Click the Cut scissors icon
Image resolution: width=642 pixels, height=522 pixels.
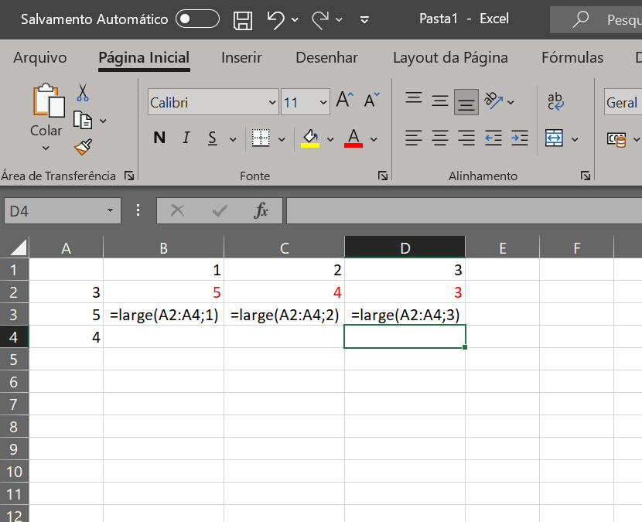tap(82, 93)
